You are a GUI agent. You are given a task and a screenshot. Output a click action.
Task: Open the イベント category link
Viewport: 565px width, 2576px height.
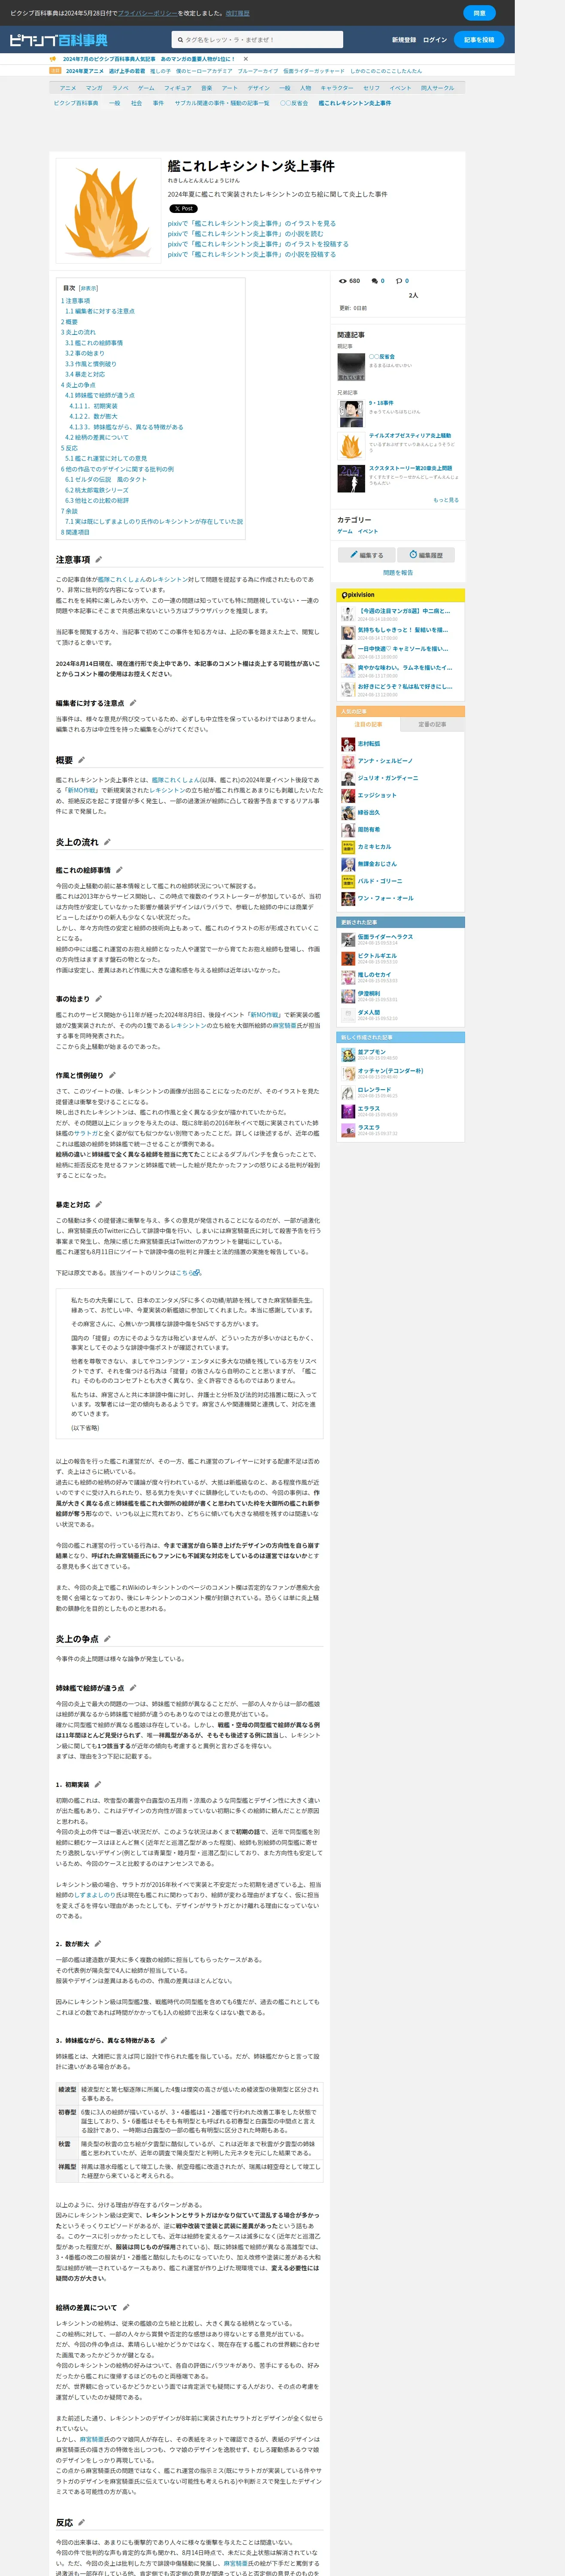[368, 532]
